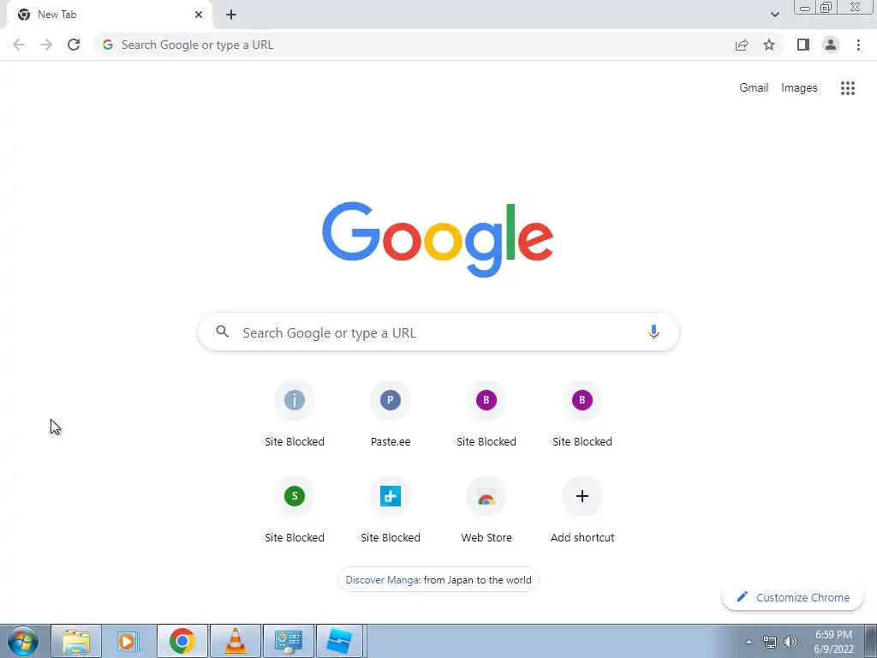Screen dimensions: 877x658
Task: Click the magnifier icon in search box
Action: (222, 332)
